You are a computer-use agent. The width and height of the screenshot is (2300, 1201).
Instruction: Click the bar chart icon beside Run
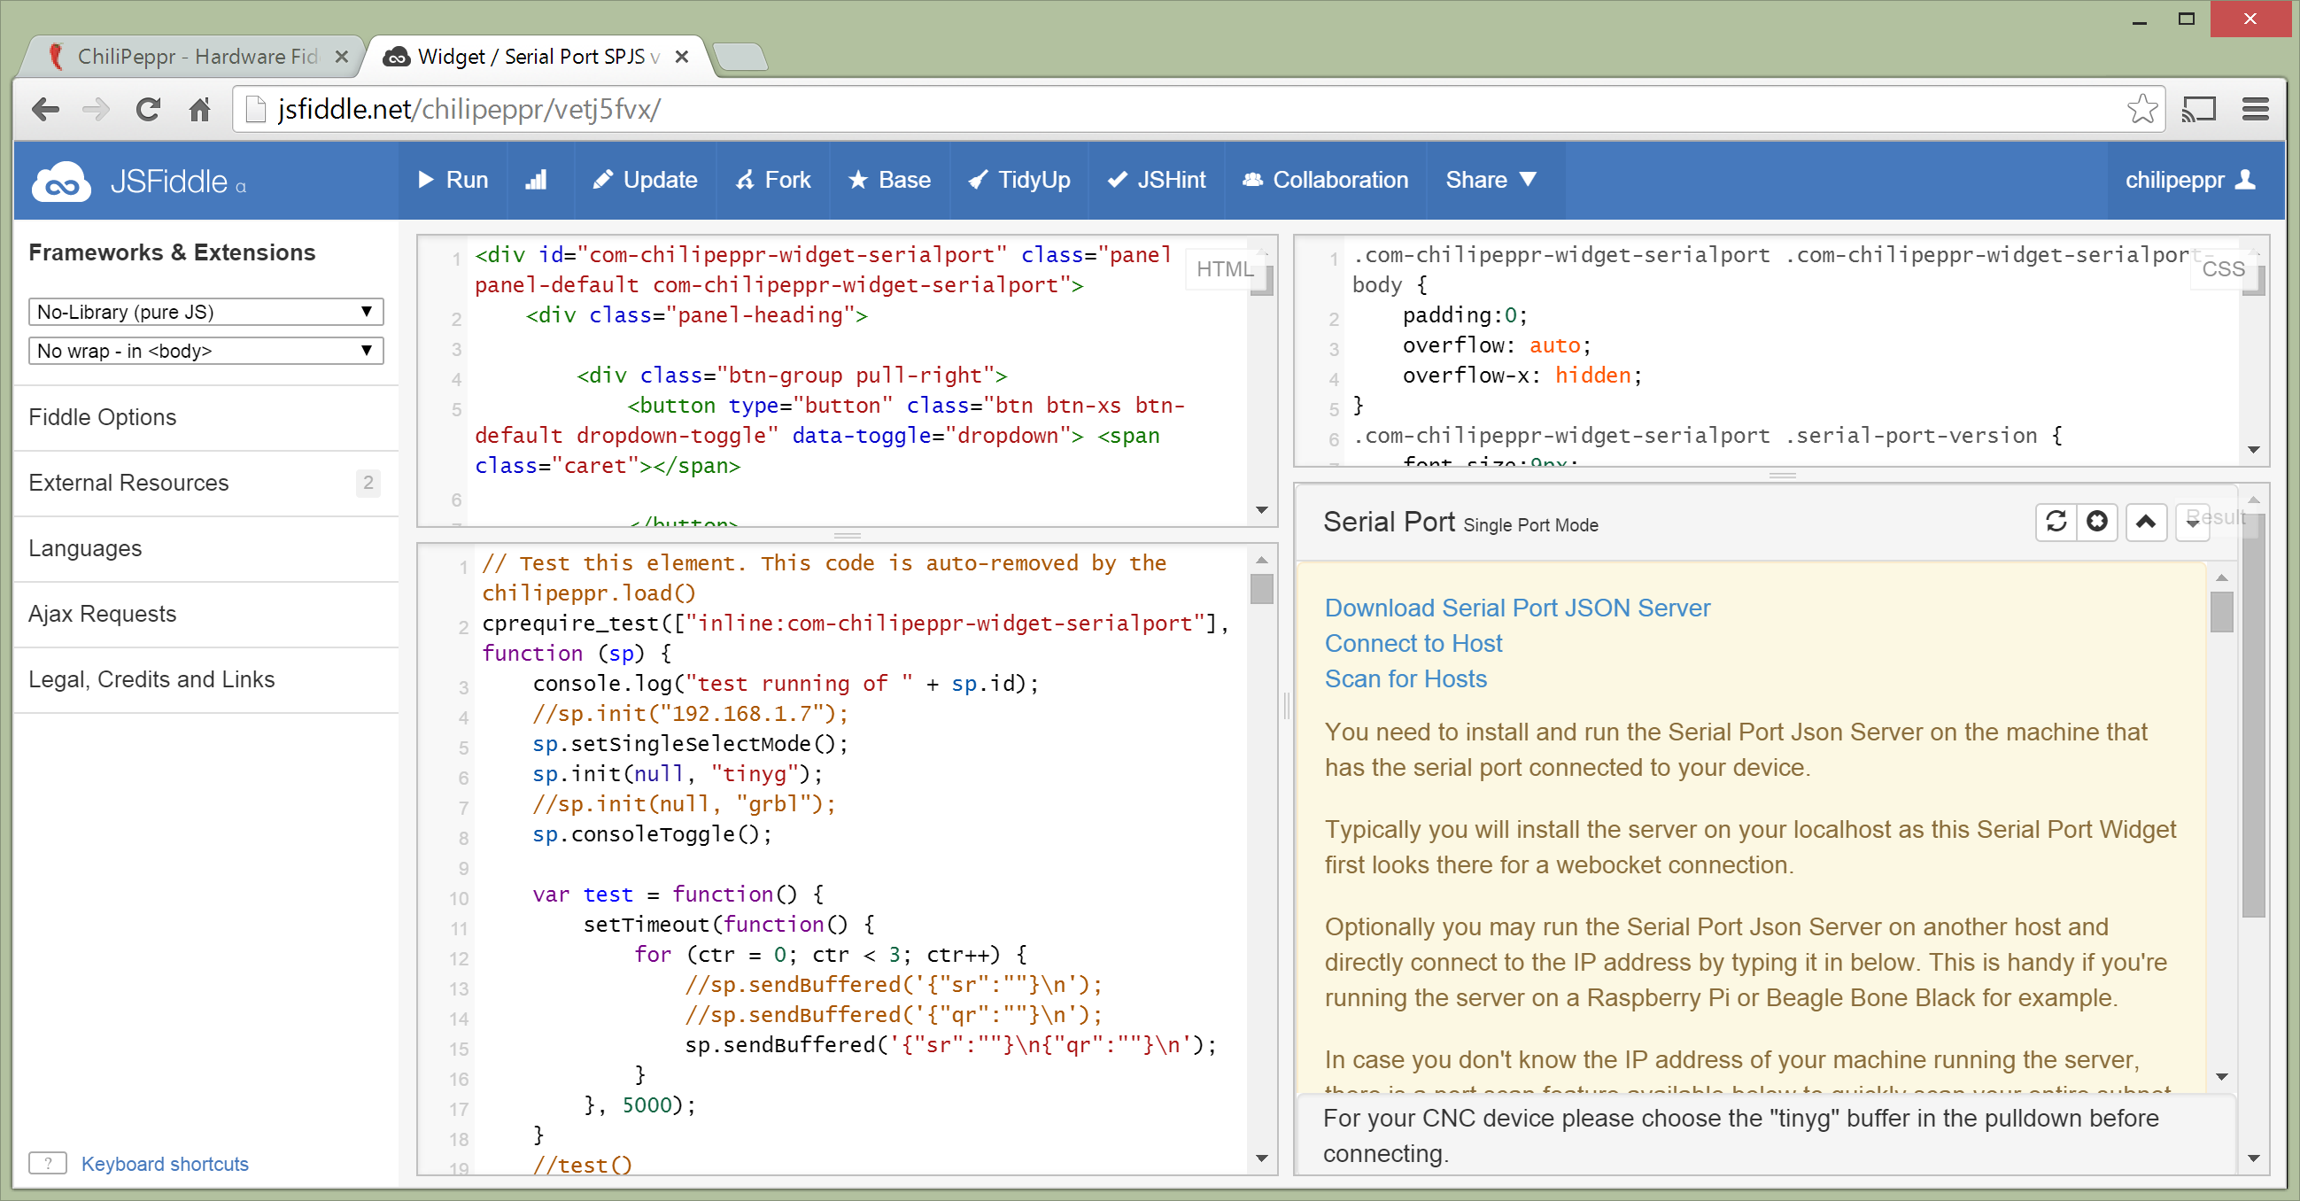point(537,181)
